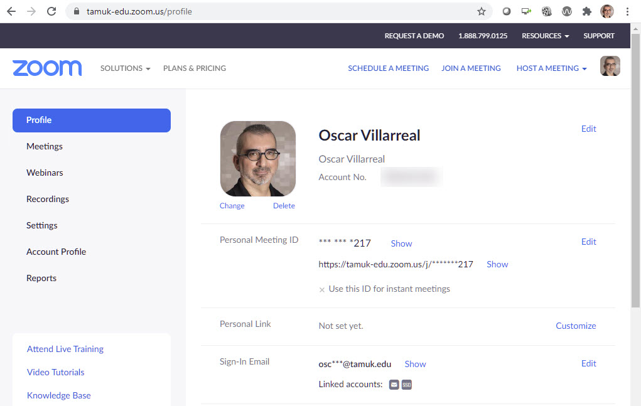Viewport: 641px width, 406px height.
Task: View site security via the padlock icon
Action: tap(77, 11)
